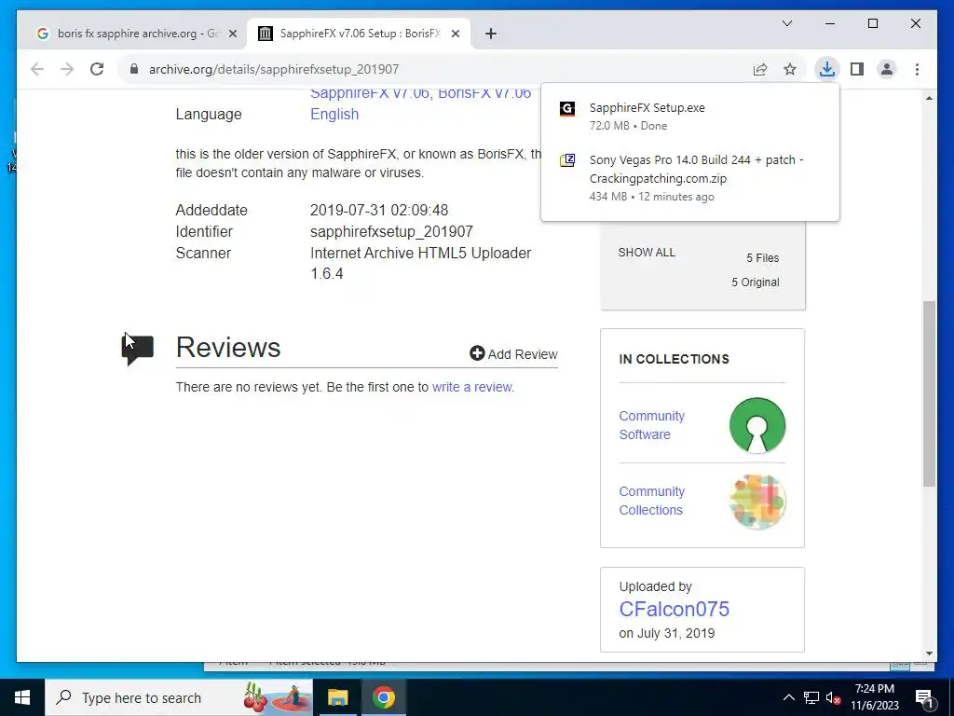The image size is (954, 716).
Task: Open Chrome's three-dot menu
Action: point(917,69)
